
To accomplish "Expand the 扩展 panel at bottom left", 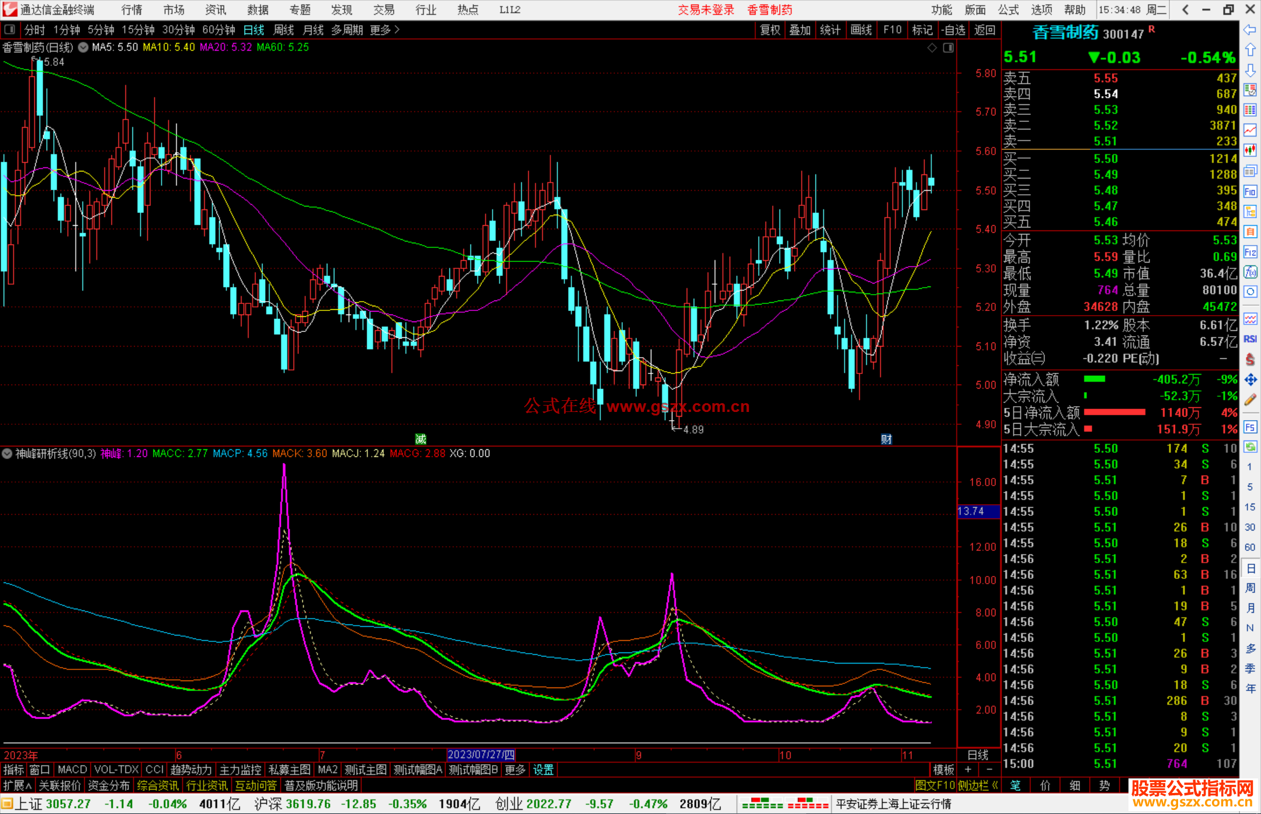I will click(x=18, y=785).
